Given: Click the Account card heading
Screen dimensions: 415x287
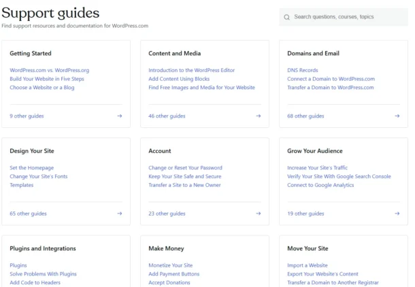Looking at the screenshot, I should pos(160,151).
